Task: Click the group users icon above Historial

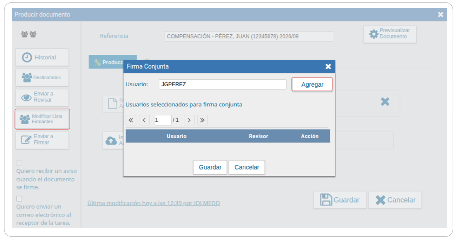Action: click(29, 34)
